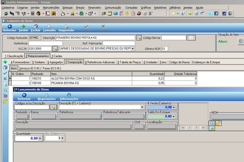Switch to the 4 Fornecedores tab
The width and height of the screenshot is (244, 162).
(20, 62)
